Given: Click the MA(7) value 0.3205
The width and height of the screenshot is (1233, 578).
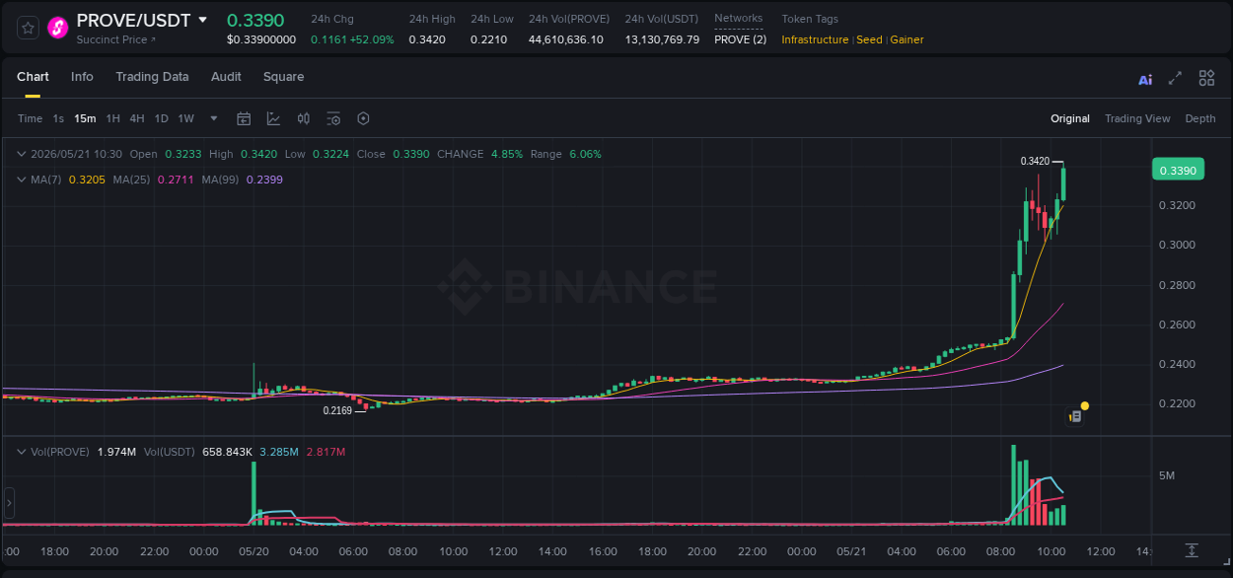Looking at the screenshot, I should pos(86,180).
